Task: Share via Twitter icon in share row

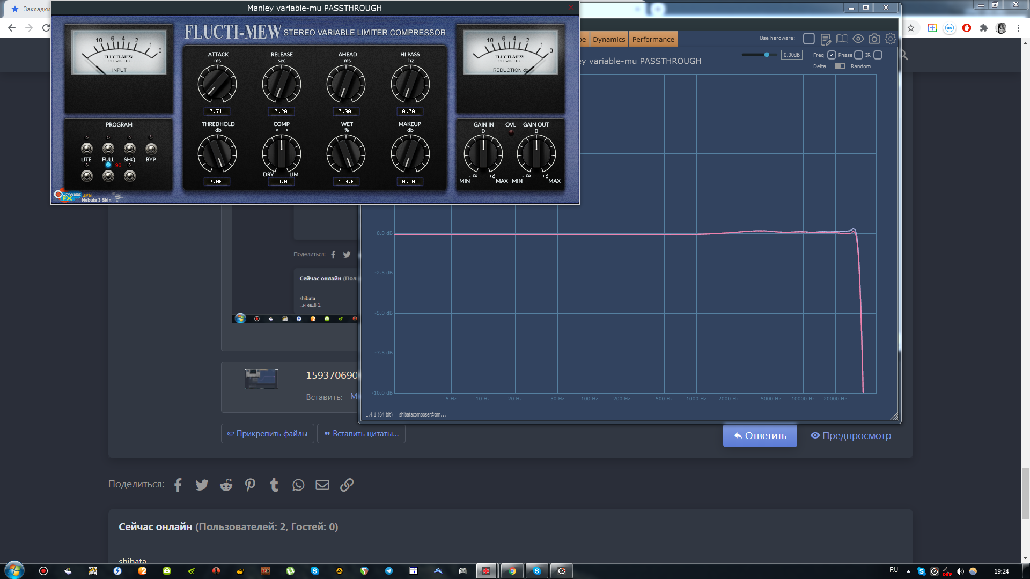Action: pos(202,485)
